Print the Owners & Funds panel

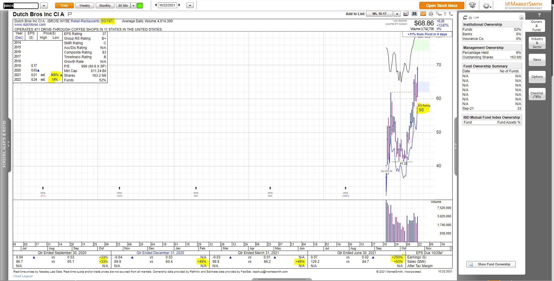click(x=470, y=18)
